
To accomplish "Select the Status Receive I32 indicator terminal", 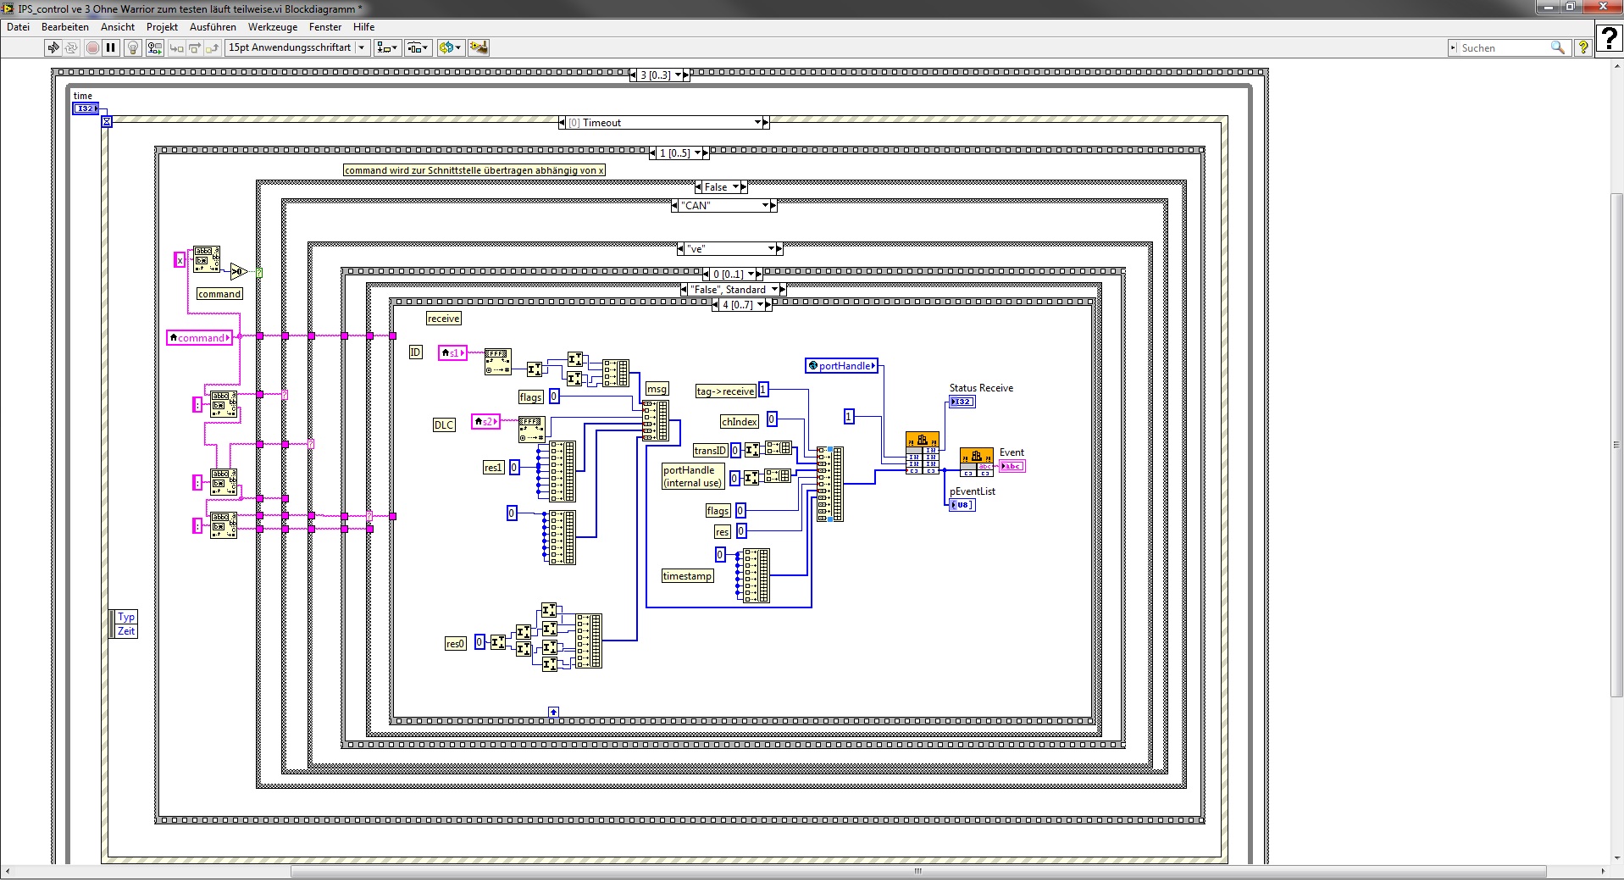I will pos(962,402).
